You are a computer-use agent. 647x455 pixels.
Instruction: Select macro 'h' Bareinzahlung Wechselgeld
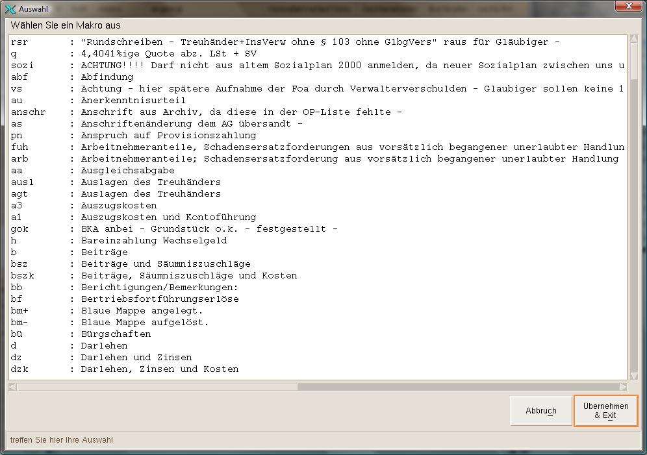[318, 240]
